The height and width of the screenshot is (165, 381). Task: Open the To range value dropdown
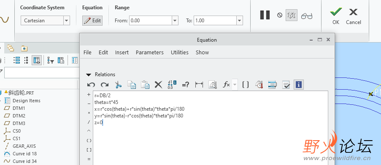(240, 21)
